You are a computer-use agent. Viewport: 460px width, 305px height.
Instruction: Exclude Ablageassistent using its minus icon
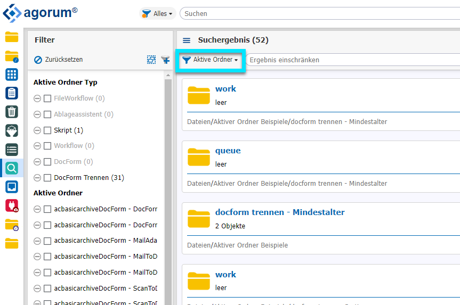[x=37, y=114]
